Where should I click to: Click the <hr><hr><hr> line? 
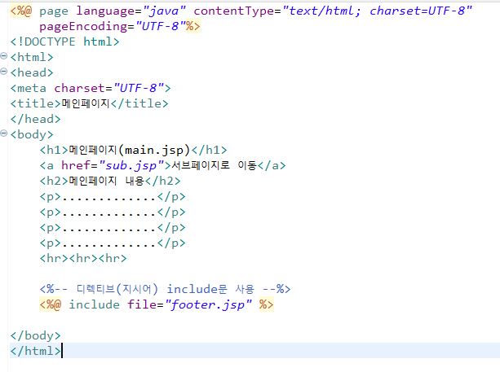(x=83, y=258)
